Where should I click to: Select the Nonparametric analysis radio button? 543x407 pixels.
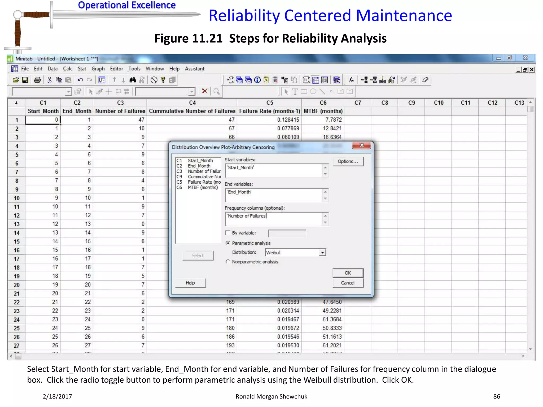pos(227,262)
